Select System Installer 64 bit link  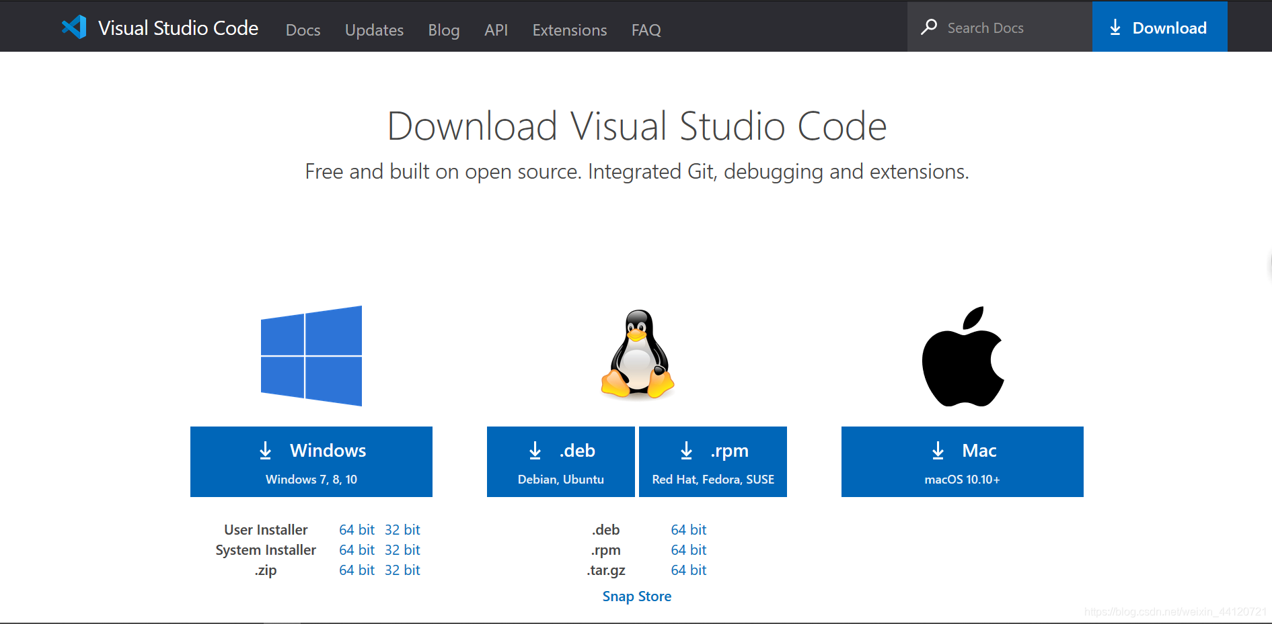tap(357, 550)
